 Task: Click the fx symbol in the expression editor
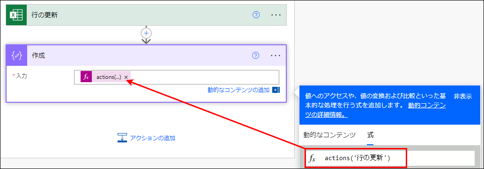313,159
